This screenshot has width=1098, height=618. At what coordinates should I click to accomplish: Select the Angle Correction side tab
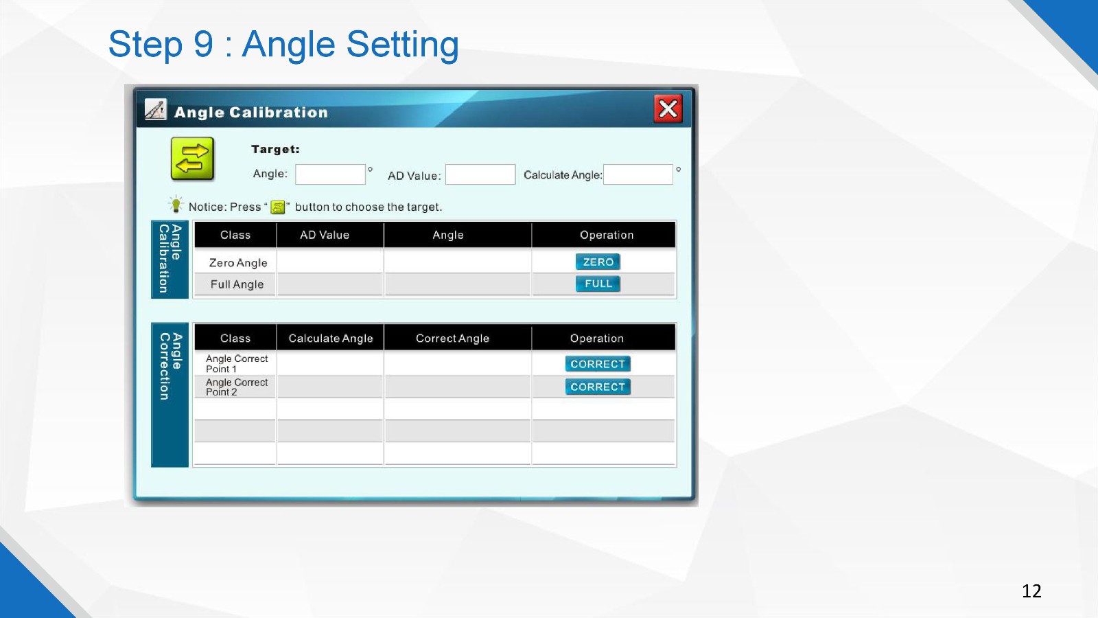pyautogui.click(x=170, y=395)
